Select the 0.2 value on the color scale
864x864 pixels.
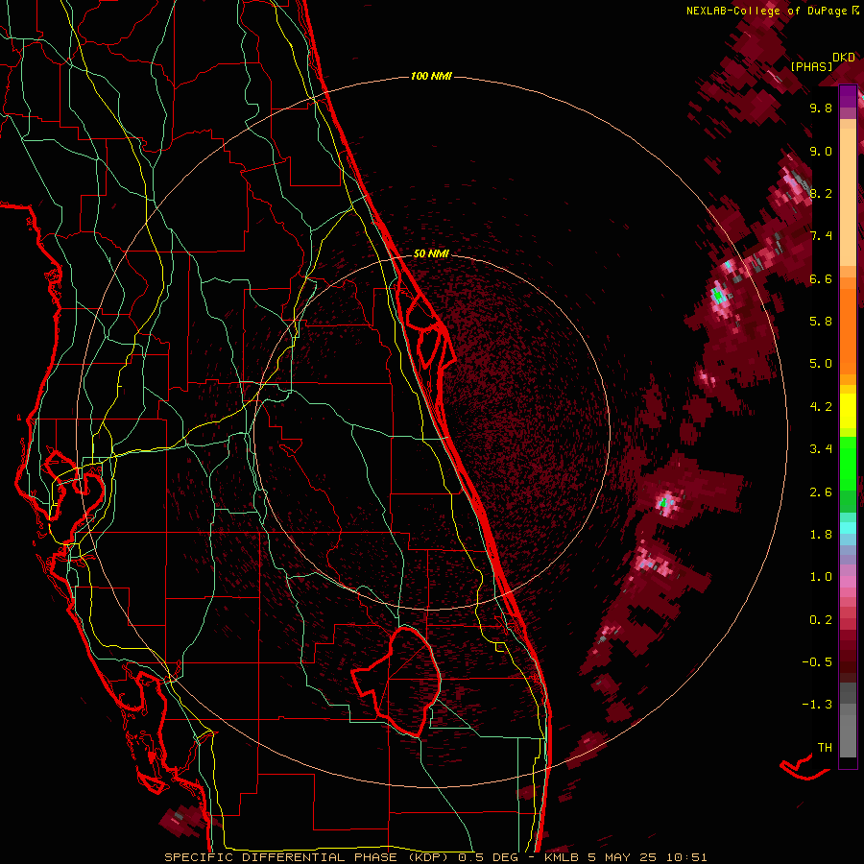click(x=821, y=619)
